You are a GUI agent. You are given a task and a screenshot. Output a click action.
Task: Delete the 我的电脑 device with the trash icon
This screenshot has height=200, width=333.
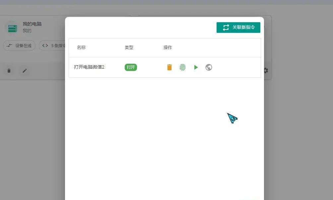(x=9, y=71)
